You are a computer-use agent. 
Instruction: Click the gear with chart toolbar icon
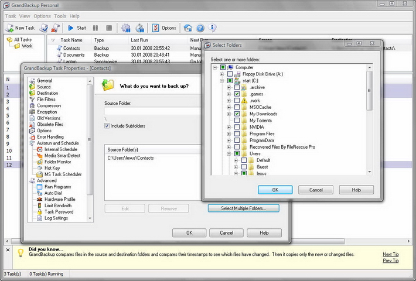tap(126, 28)
